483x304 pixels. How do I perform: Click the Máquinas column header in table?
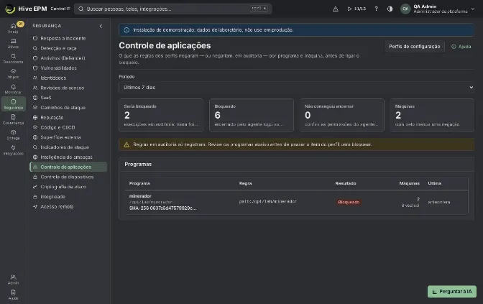(x=410, y=183)
